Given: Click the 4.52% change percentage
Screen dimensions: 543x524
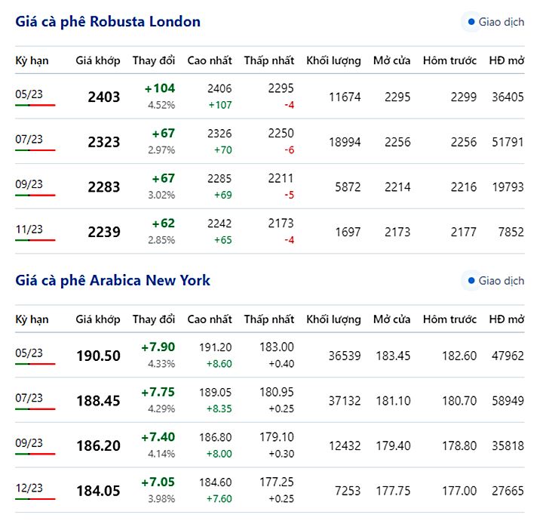Looking at the screenshot, I should click(x=161, y=105).
